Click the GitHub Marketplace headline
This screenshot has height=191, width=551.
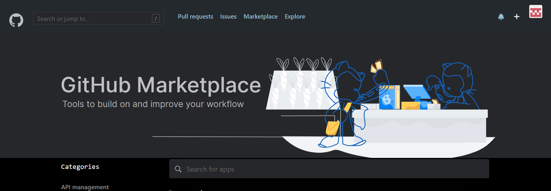tap(161, 85)
